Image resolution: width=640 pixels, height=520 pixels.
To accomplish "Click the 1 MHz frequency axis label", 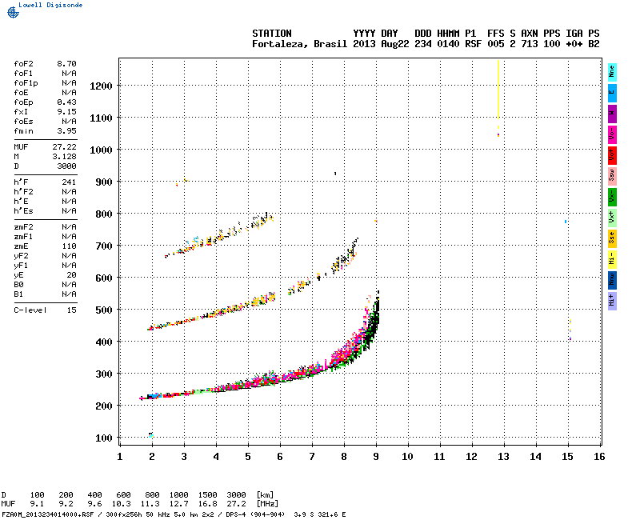I will (120, 457).
